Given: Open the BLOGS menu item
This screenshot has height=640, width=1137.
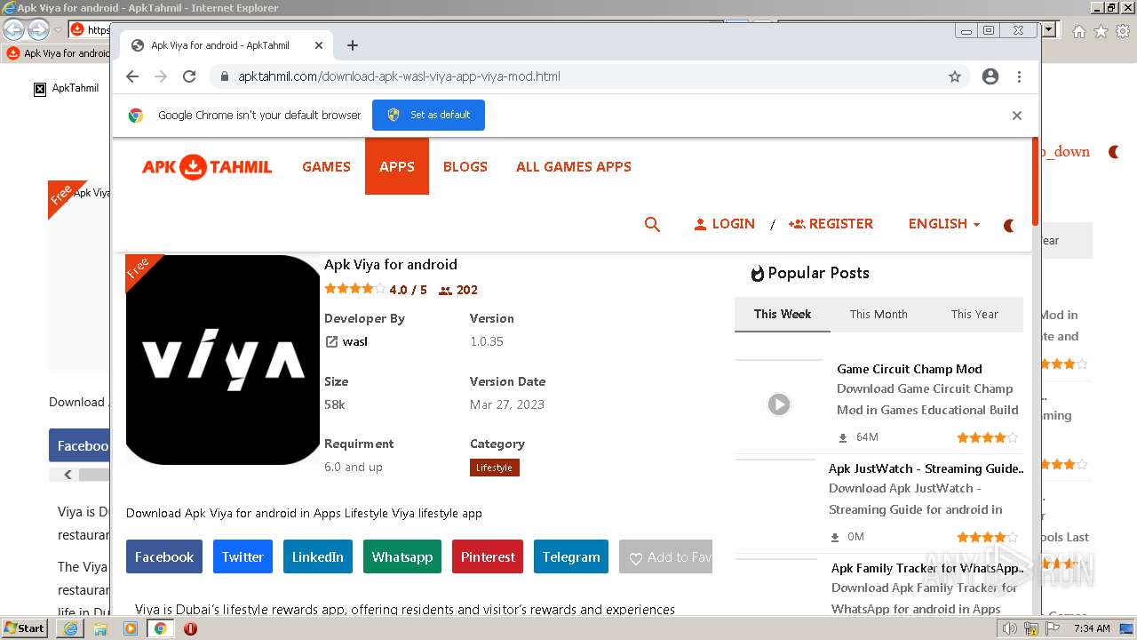Looking at the screenshot, I should coord(465,166).
